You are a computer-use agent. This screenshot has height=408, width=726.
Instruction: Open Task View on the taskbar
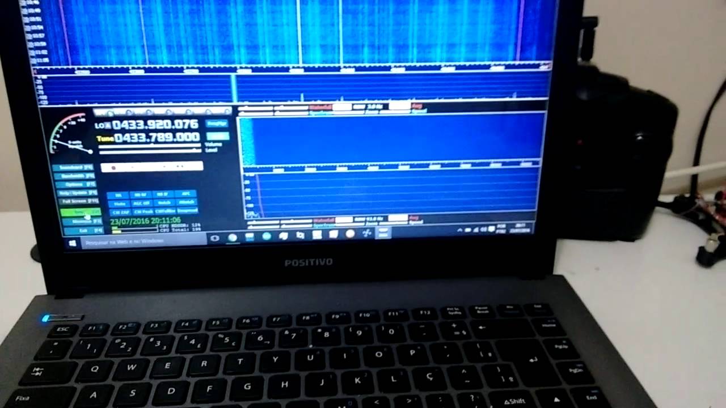pyautogui.click(x=214, y=239)
